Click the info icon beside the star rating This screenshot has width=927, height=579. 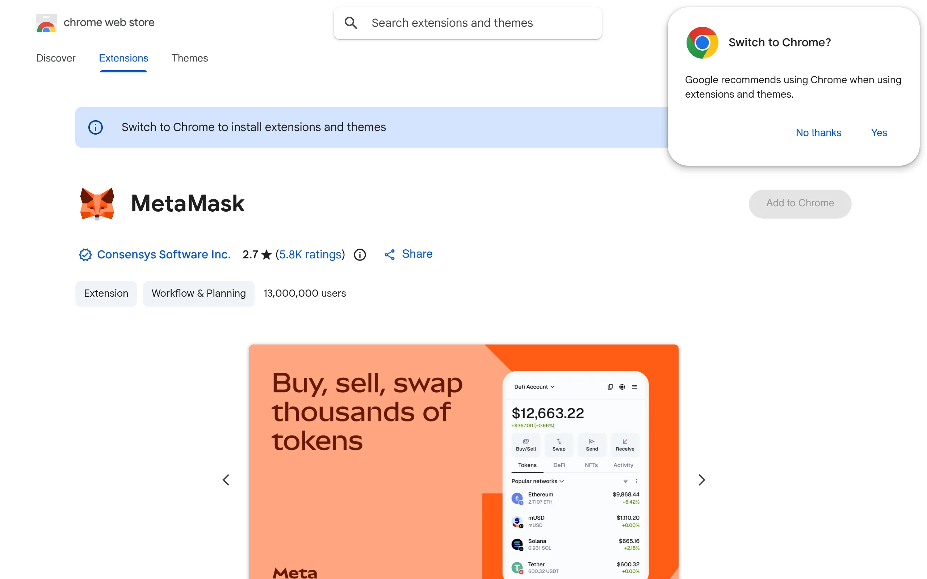pyautogui.click(x=359, y=254)
